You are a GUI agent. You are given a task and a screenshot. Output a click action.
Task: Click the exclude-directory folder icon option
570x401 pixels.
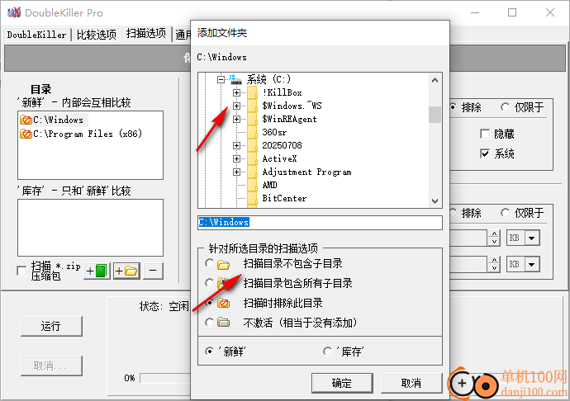[x=224, y=303]
